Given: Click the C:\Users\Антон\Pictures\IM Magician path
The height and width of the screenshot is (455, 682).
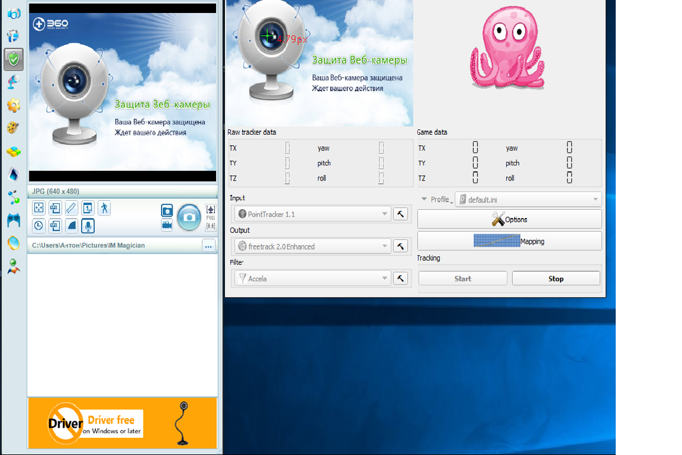Looking at the screenshot, I should click(88, 245).
